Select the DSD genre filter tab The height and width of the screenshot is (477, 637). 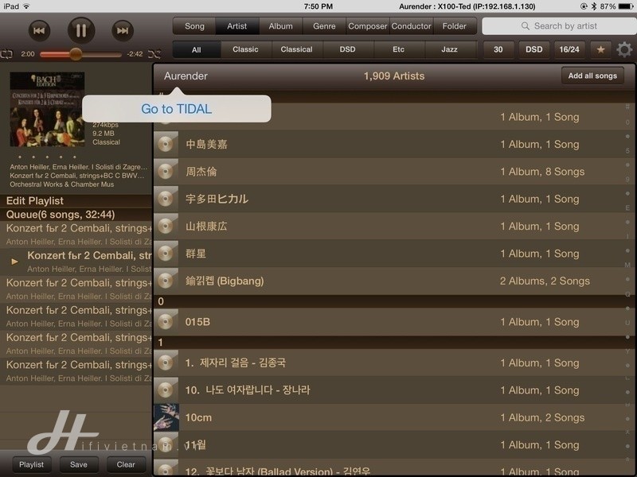[347, 49]
